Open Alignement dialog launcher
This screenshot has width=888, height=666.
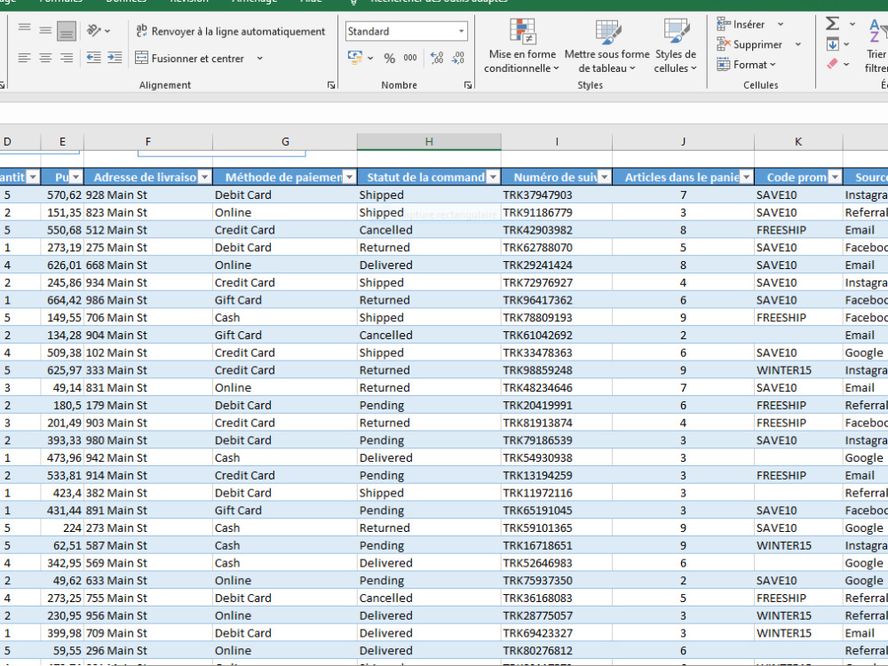coord(330,85)
